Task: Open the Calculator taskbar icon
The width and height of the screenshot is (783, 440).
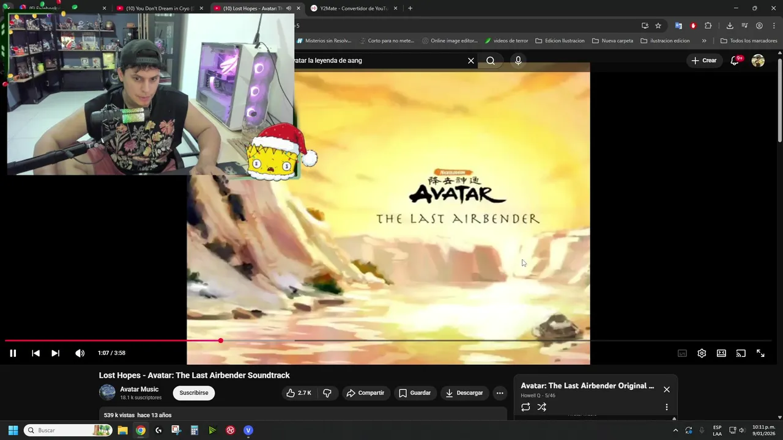Action: 194,430
